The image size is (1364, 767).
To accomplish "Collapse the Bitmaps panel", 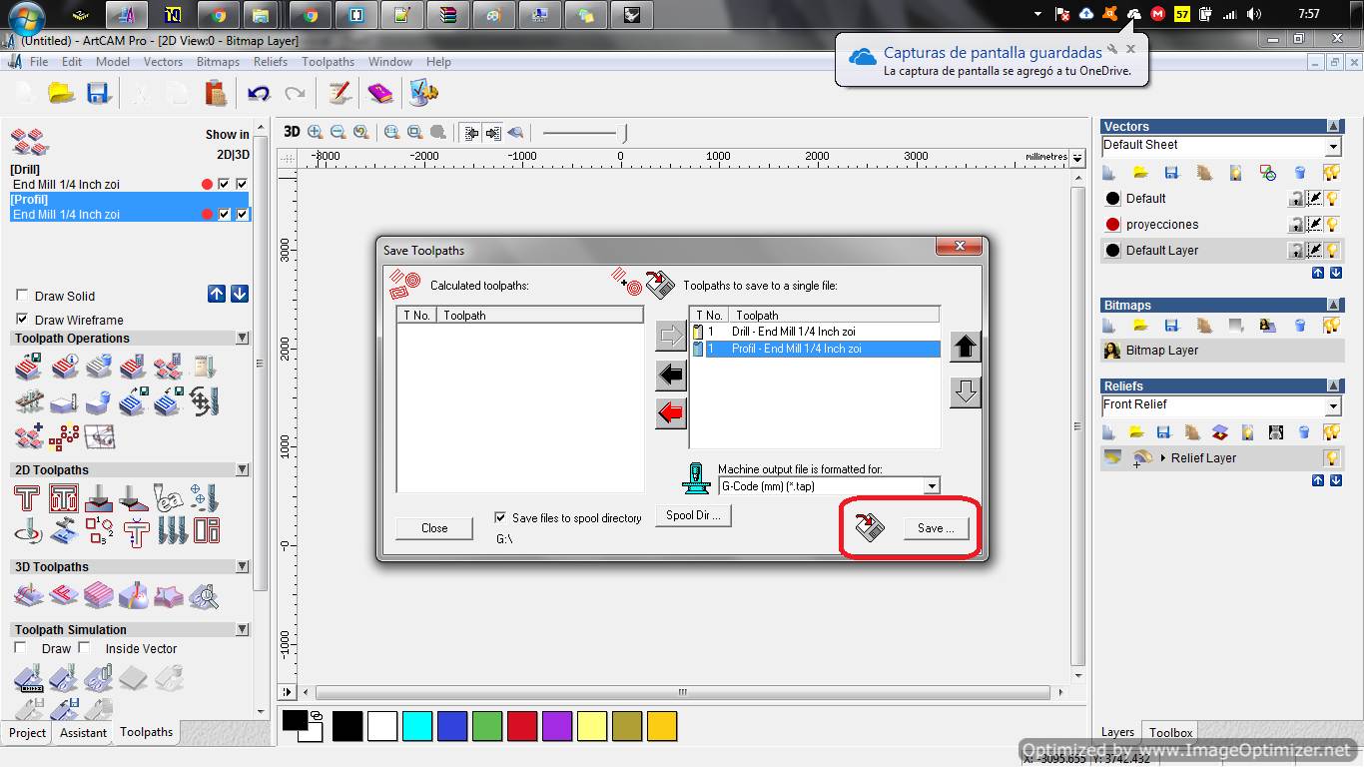I will [1334, 305].
